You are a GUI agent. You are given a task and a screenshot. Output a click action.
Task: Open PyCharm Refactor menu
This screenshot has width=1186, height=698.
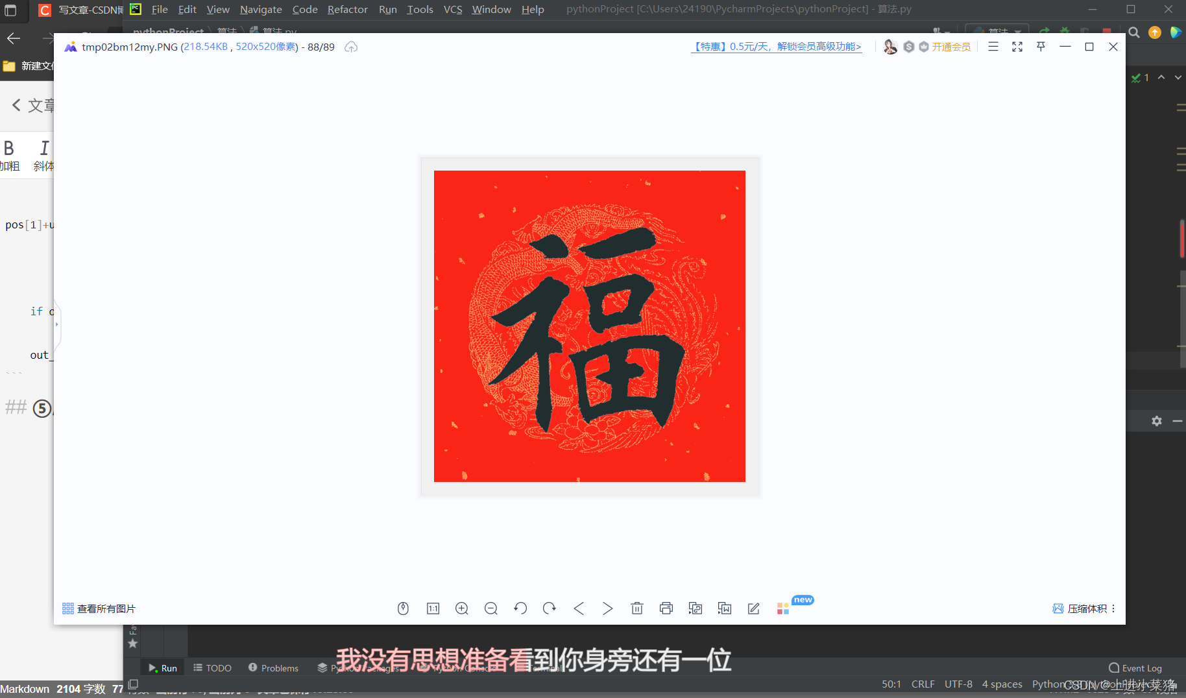pyautogui.click(x=347, y=9)
